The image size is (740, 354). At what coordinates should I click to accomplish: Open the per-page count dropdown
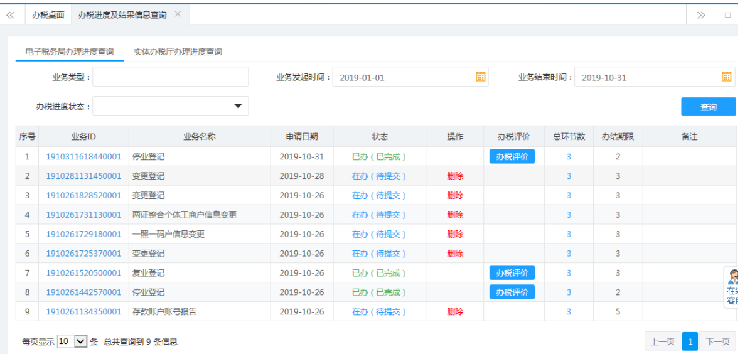click(80, 341)
